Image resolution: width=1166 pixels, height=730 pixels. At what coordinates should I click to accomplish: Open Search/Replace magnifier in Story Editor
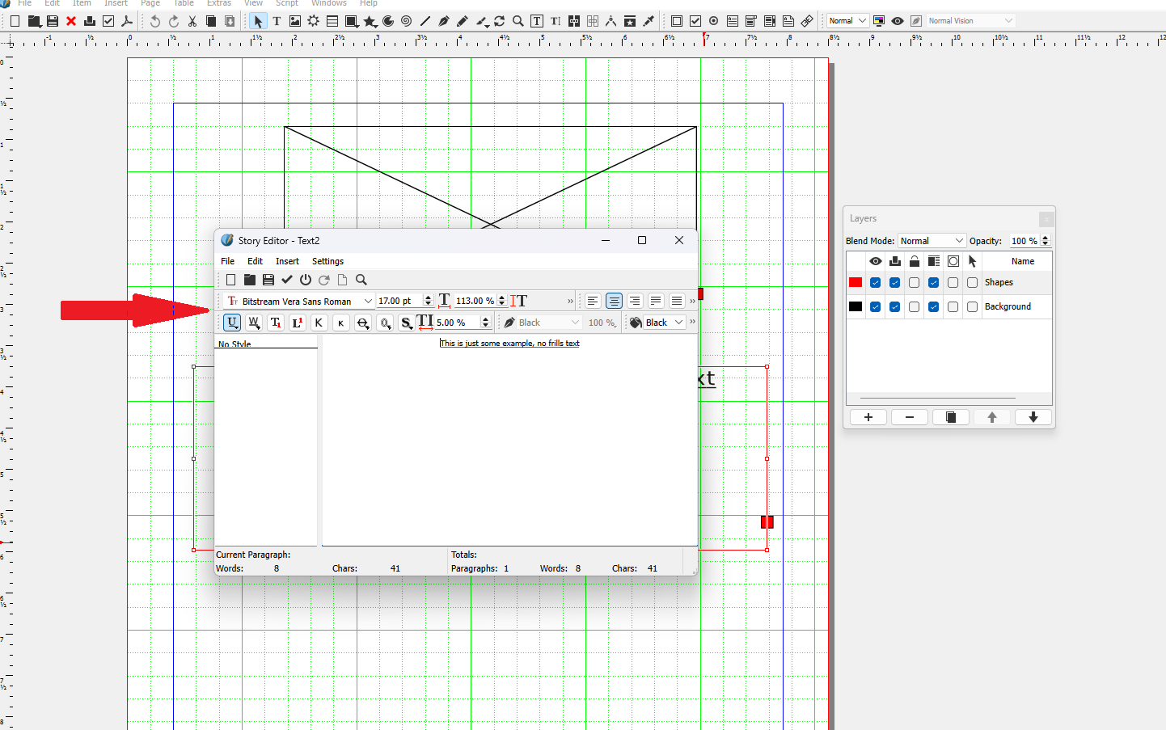point(361,280)
